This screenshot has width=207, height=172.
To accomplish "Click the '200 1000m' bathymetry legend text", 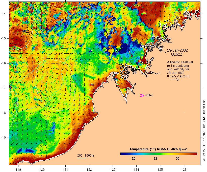I will [86, 156].
